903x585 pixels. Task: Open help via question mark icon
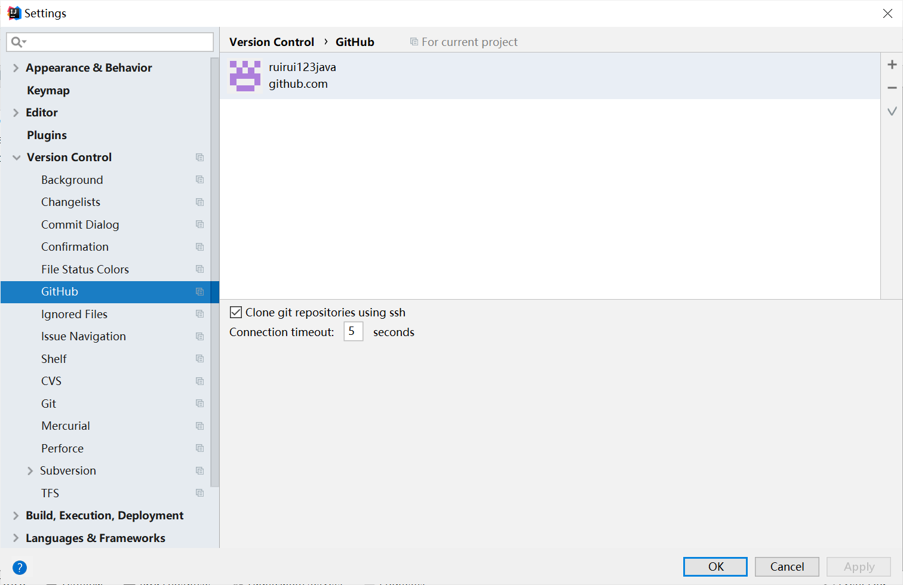click(x=20, y=568)
